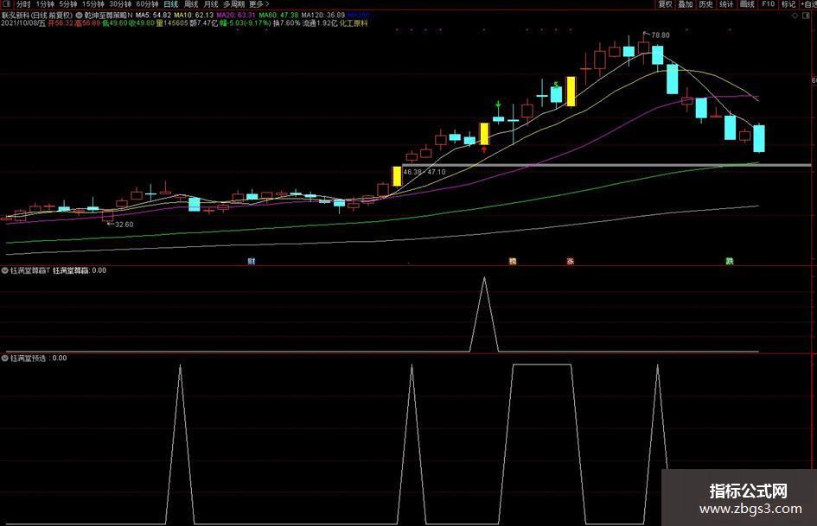Image resolution: width=817 pixels, height=526 pixels.
Task: Click the spike in the 钰满堂尊赢 panel
Action: pyautogui.click(x=484, y=313)
